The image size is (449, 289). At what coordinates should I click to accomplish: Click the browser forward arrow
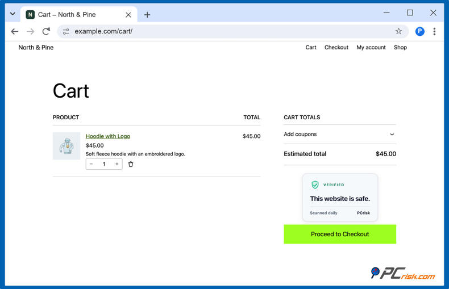pyautogui.click(x=30, y=31)
